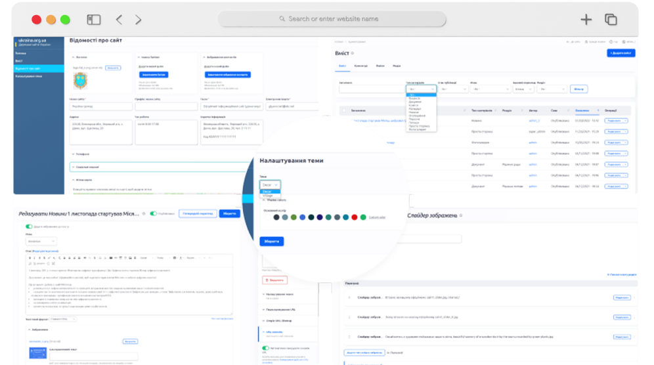Click the browser sidebar toggle icon
Screen dimensions: 654x365
click(x=93, y=20)
